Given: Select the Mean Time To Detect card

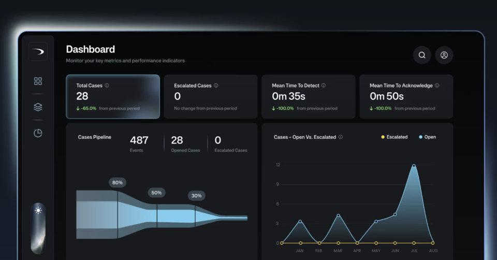Looking at the screenshot, I should [x=308, y=96].
